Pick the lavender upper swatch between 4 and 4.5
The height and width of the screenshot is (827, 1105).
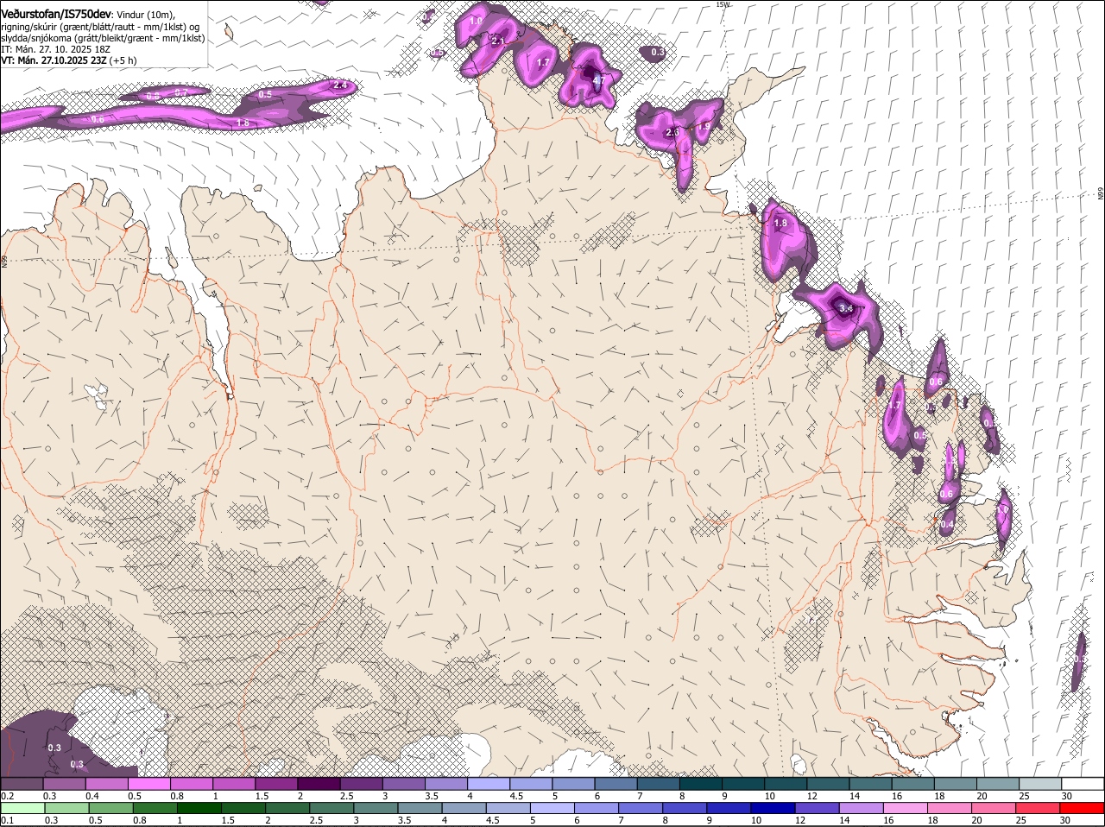[488, 783]
